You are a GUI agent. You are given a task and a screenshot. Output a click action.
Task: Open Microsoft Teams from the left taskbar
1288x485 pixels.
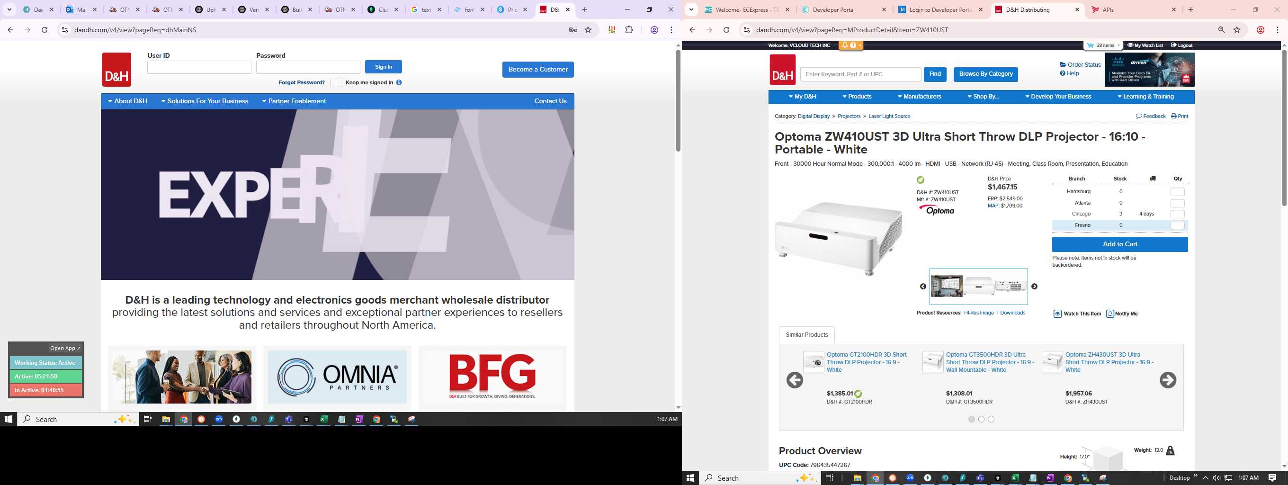pyautogui.click(x=288, y=420)
